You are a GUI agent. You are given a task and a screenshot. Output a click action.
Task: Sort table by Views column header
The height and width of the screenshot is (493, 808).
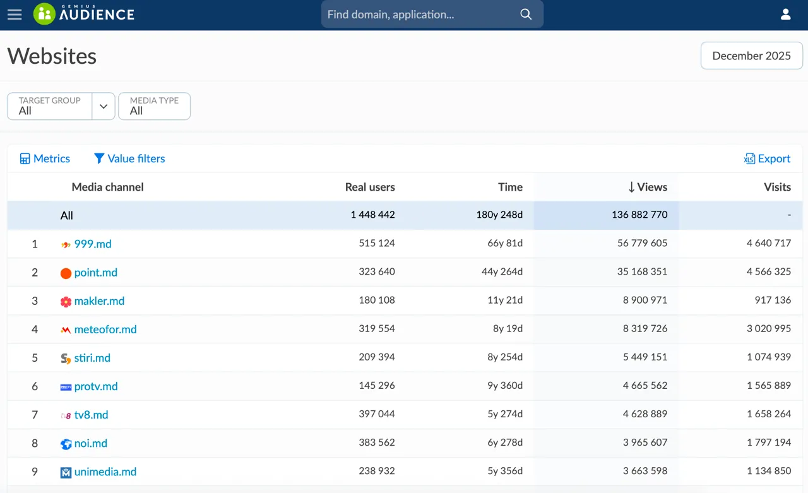(x=648, y=187)
